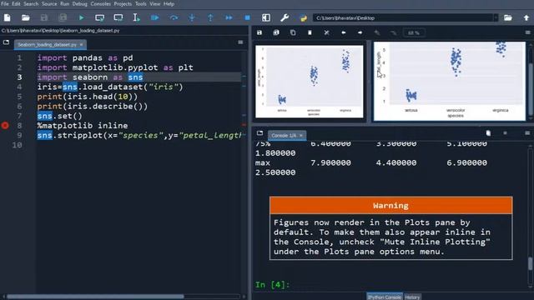Open Consoles menu
Viewport: 534px width, 300px height.
100,3
